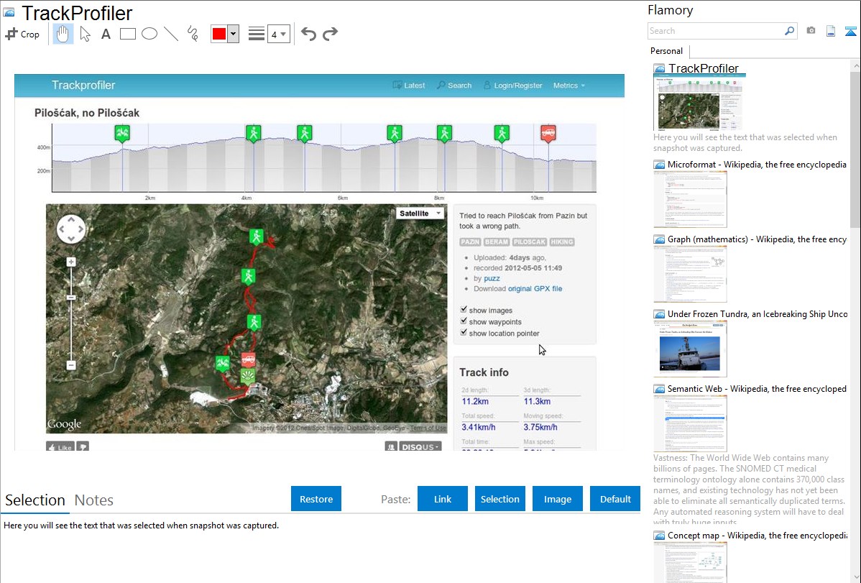Viewport: 861px width, 583px height.
Task: Click the PAZIN tag
Action: 470,242
